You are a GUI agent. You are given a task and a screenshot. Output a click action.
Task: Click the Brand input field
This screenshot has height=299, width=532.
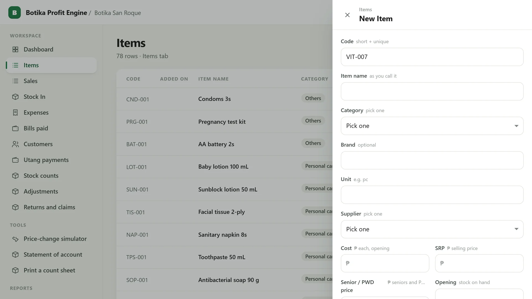(432, 160)
